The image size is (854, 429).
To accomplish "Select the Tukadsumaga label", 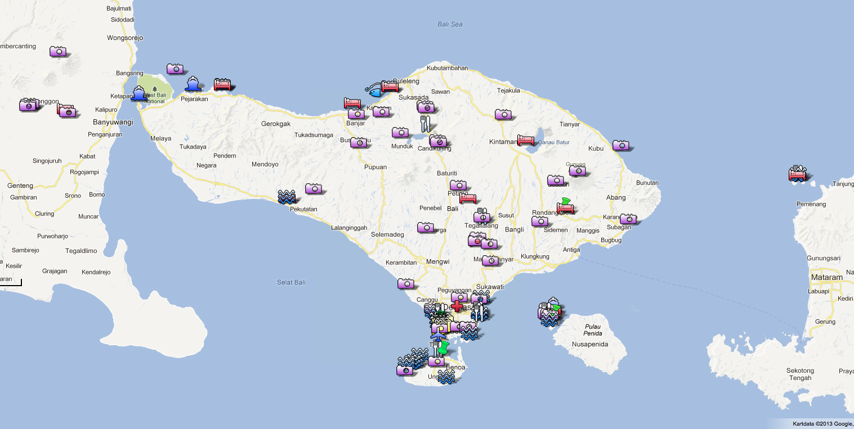I will coord(314,135).
